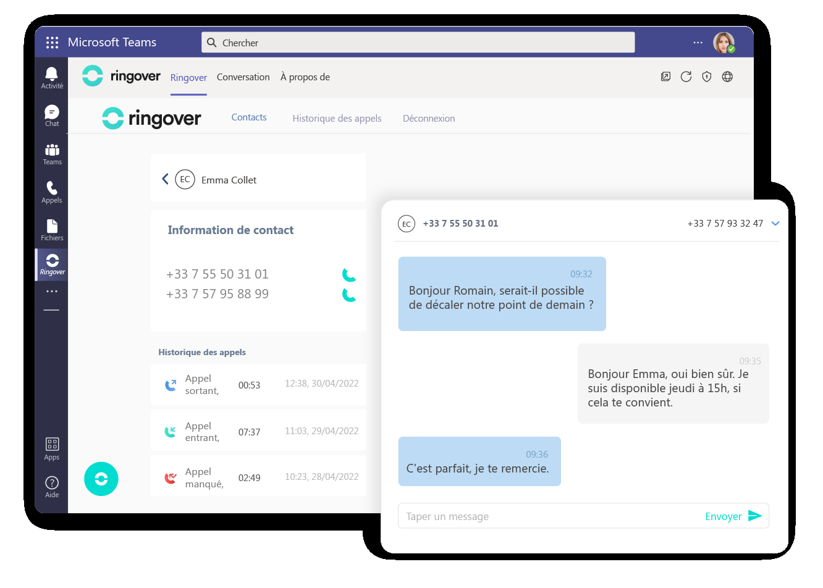Switch to the Ringover tab

(188, 77)
